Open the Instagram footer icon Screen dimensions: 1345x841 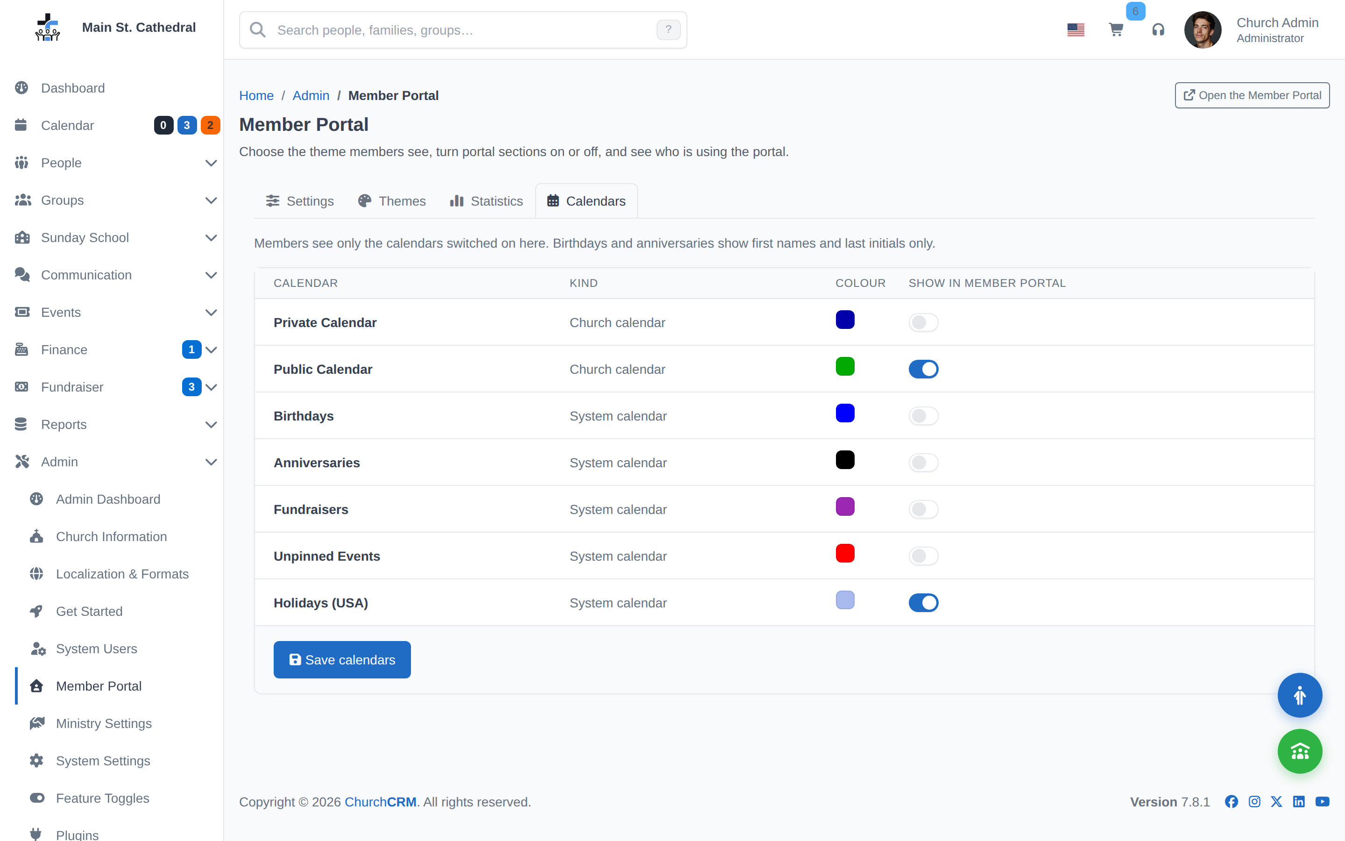click(x=1254, y=801)
